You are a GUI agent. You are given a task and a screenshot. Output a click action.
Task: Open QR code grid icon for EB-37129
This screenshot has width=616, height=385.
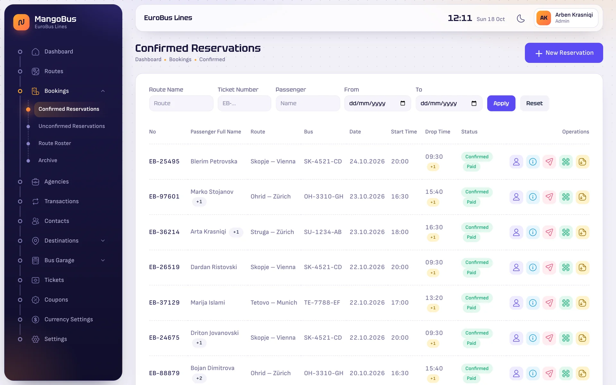click(566, 303)
